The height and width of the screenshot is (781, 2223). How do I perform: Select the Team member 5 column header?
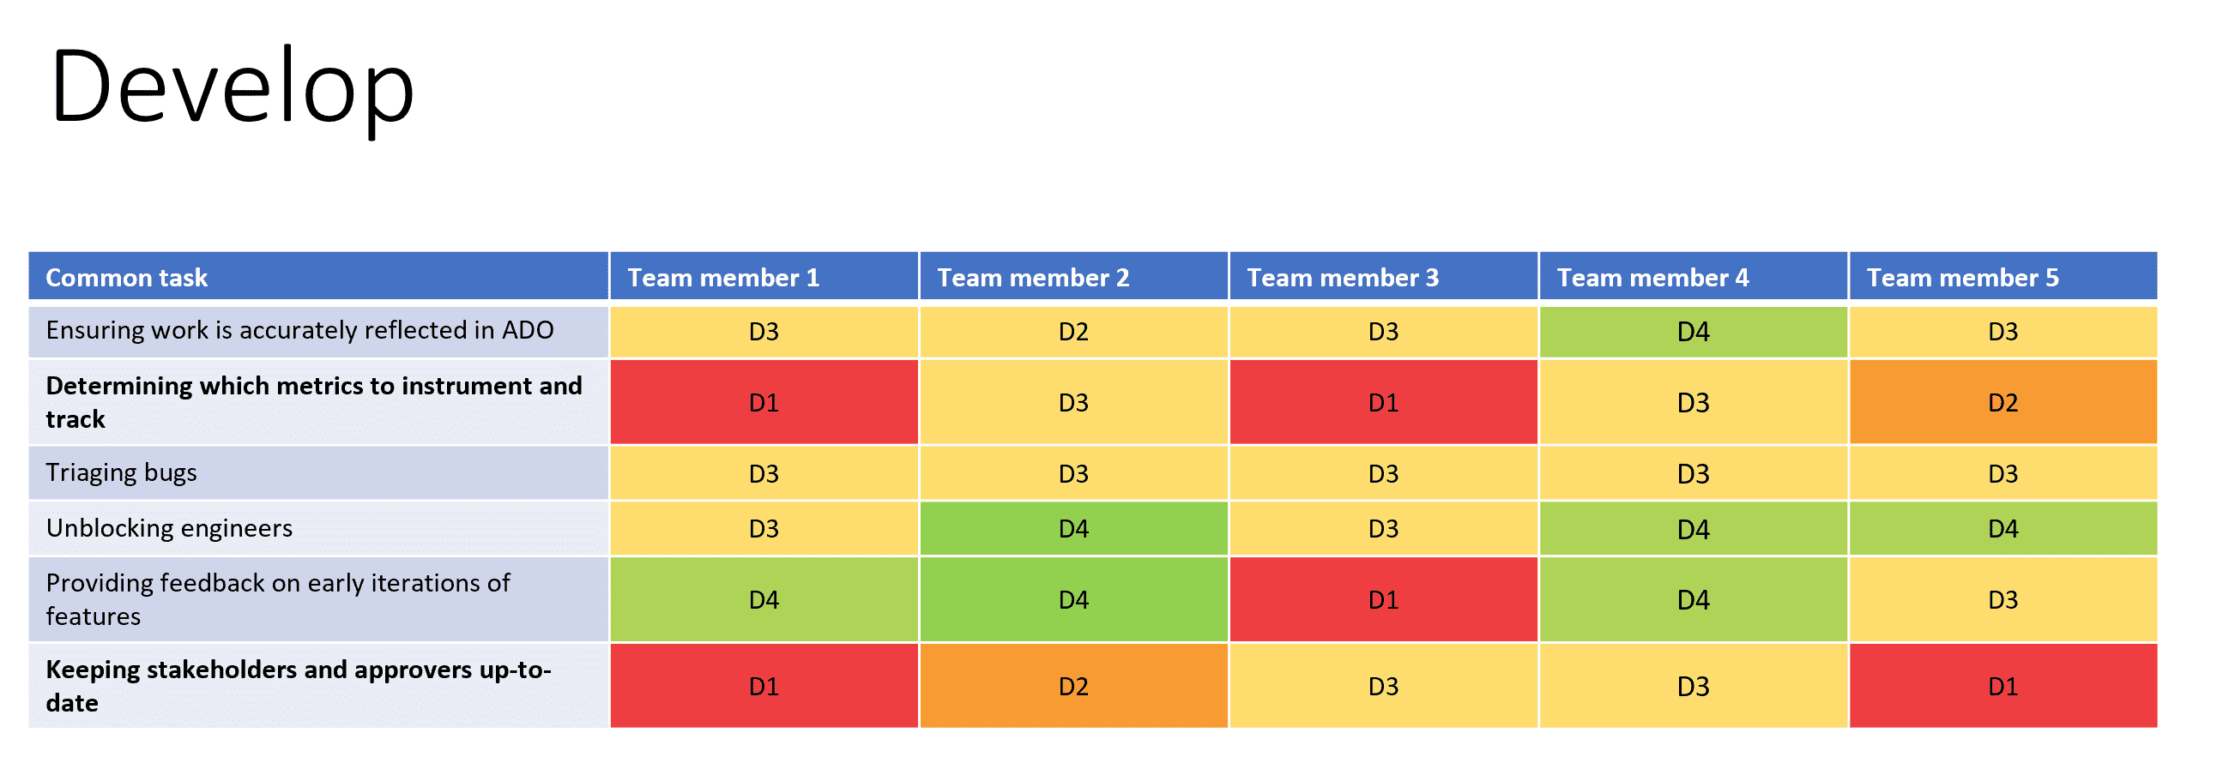(2003, 277)
